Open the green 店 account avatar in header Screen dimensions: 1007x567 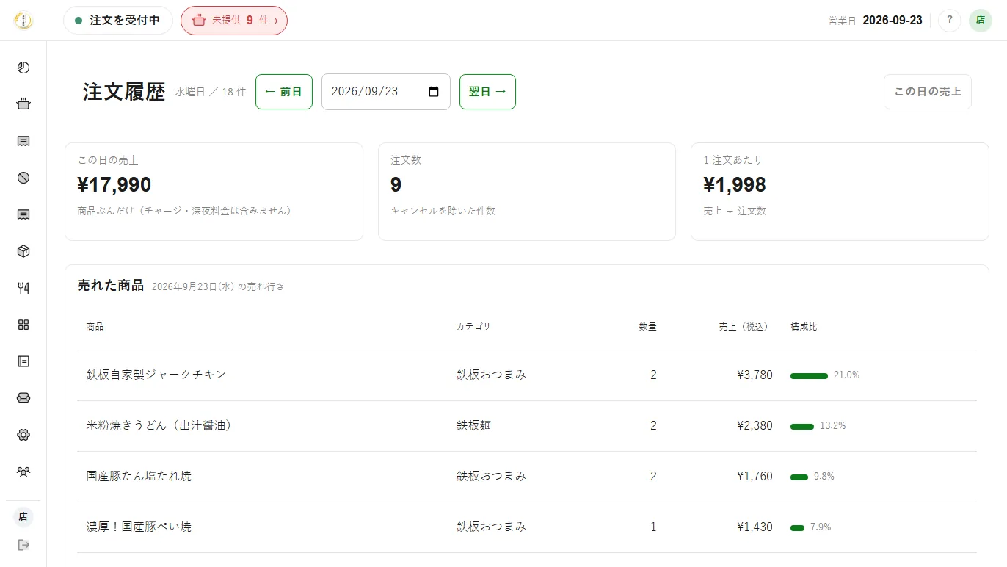tap(981, 21)
